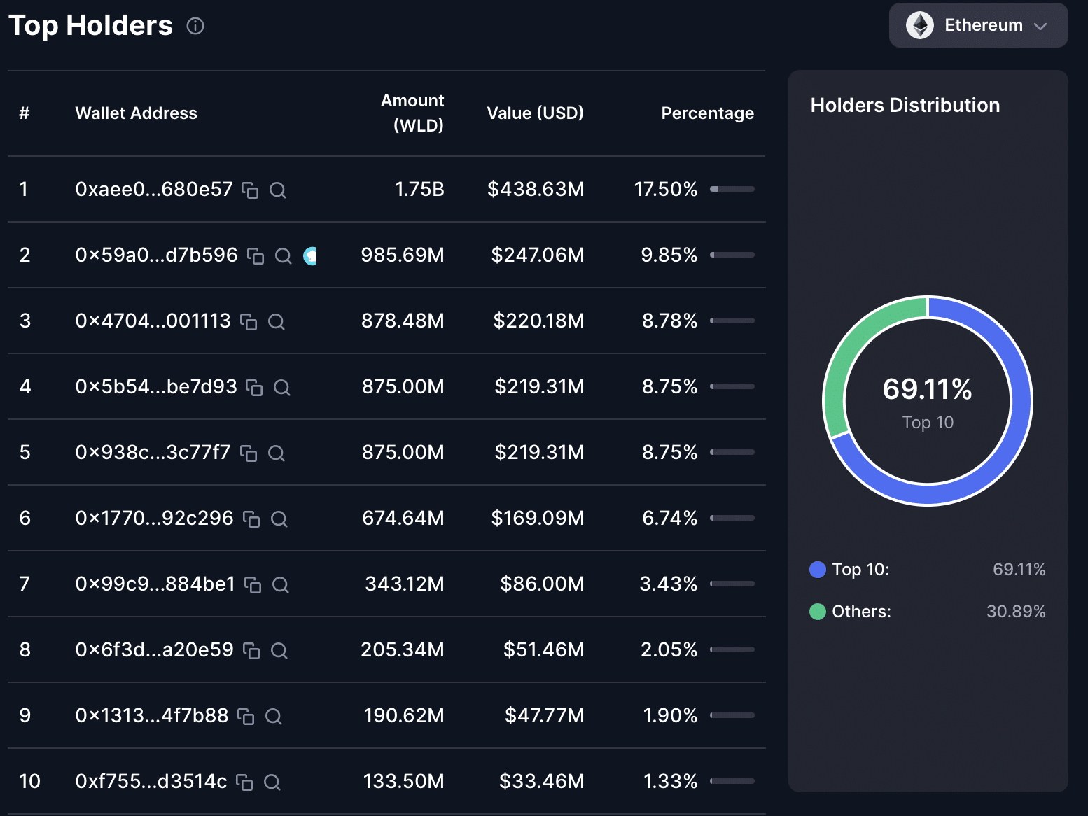
Task: Open the info icon next to Top Holders
Action: click(x=195, y=26)
